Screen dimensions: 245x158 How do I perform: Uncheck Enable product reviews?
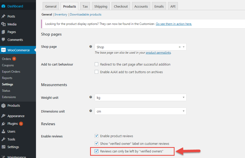click(96, 136)
